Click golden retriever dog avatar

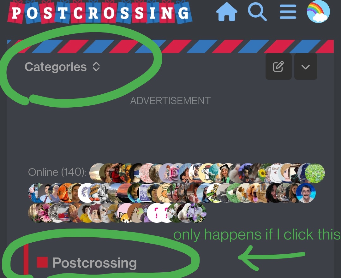point(254,193)
